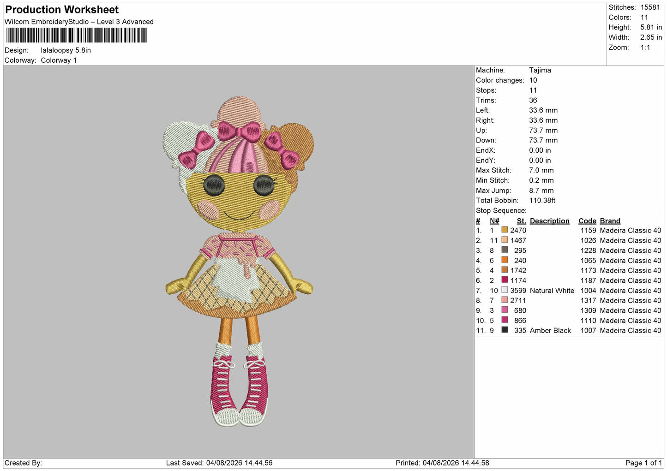The width and height of the screenshot is (667, 471).
Task: Click the Amber Black thread swatch
Action: [505, 330]
